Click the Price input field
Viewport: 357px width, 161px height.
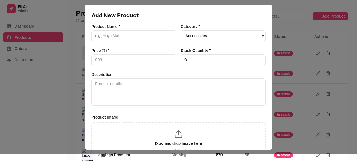(134, 60)
